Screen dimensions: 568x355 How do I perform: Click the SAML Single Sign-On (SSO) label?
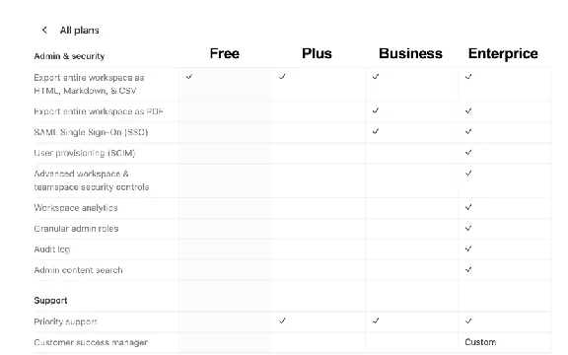pos(91,132)
